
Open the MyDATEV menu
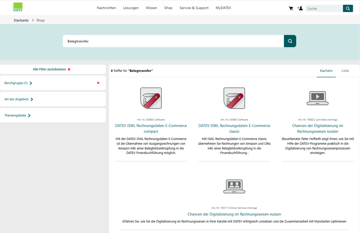[x=223, y=8]
